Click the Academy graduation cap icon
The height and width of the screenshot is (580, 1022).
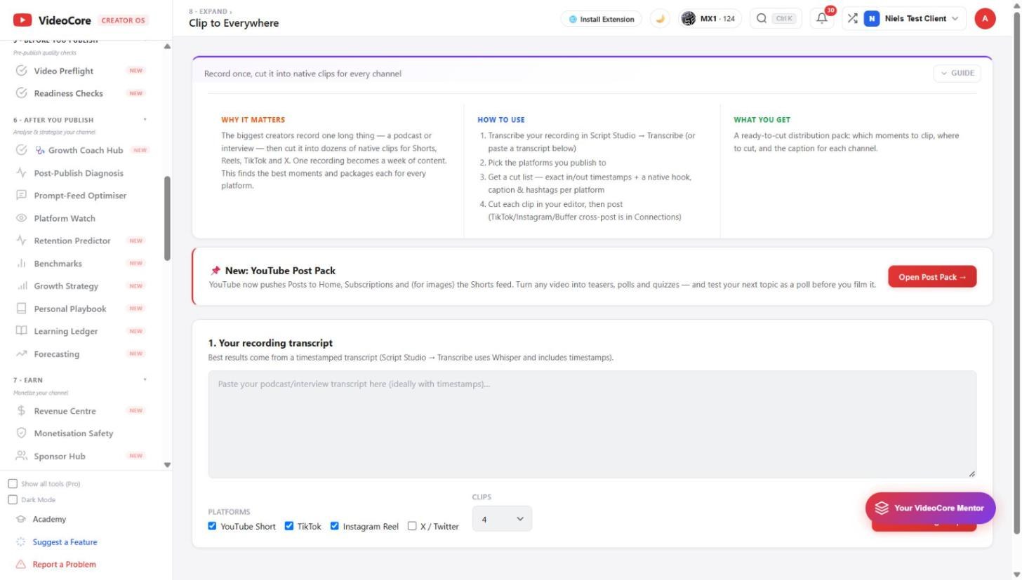[20, 520]
